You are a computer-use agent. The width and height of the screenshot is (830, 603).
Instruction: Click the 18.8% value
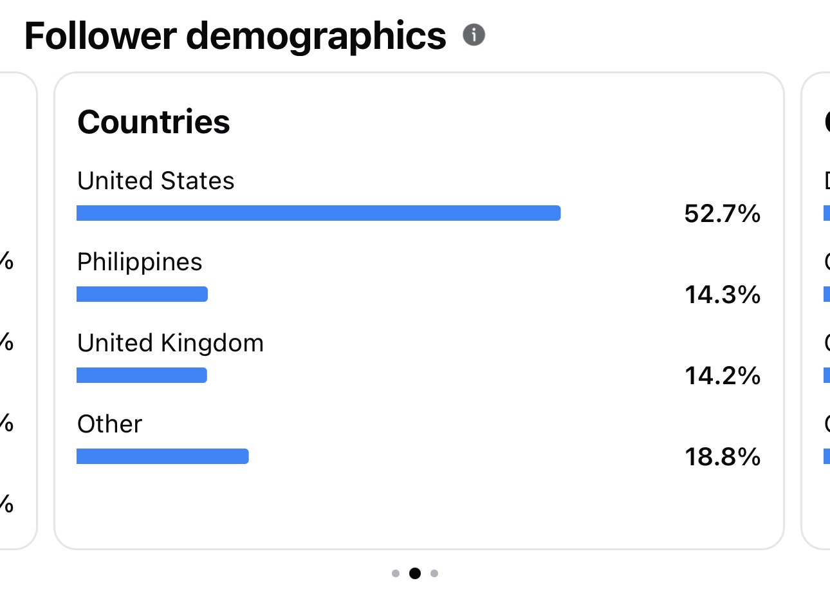click(x=723, y=457)
